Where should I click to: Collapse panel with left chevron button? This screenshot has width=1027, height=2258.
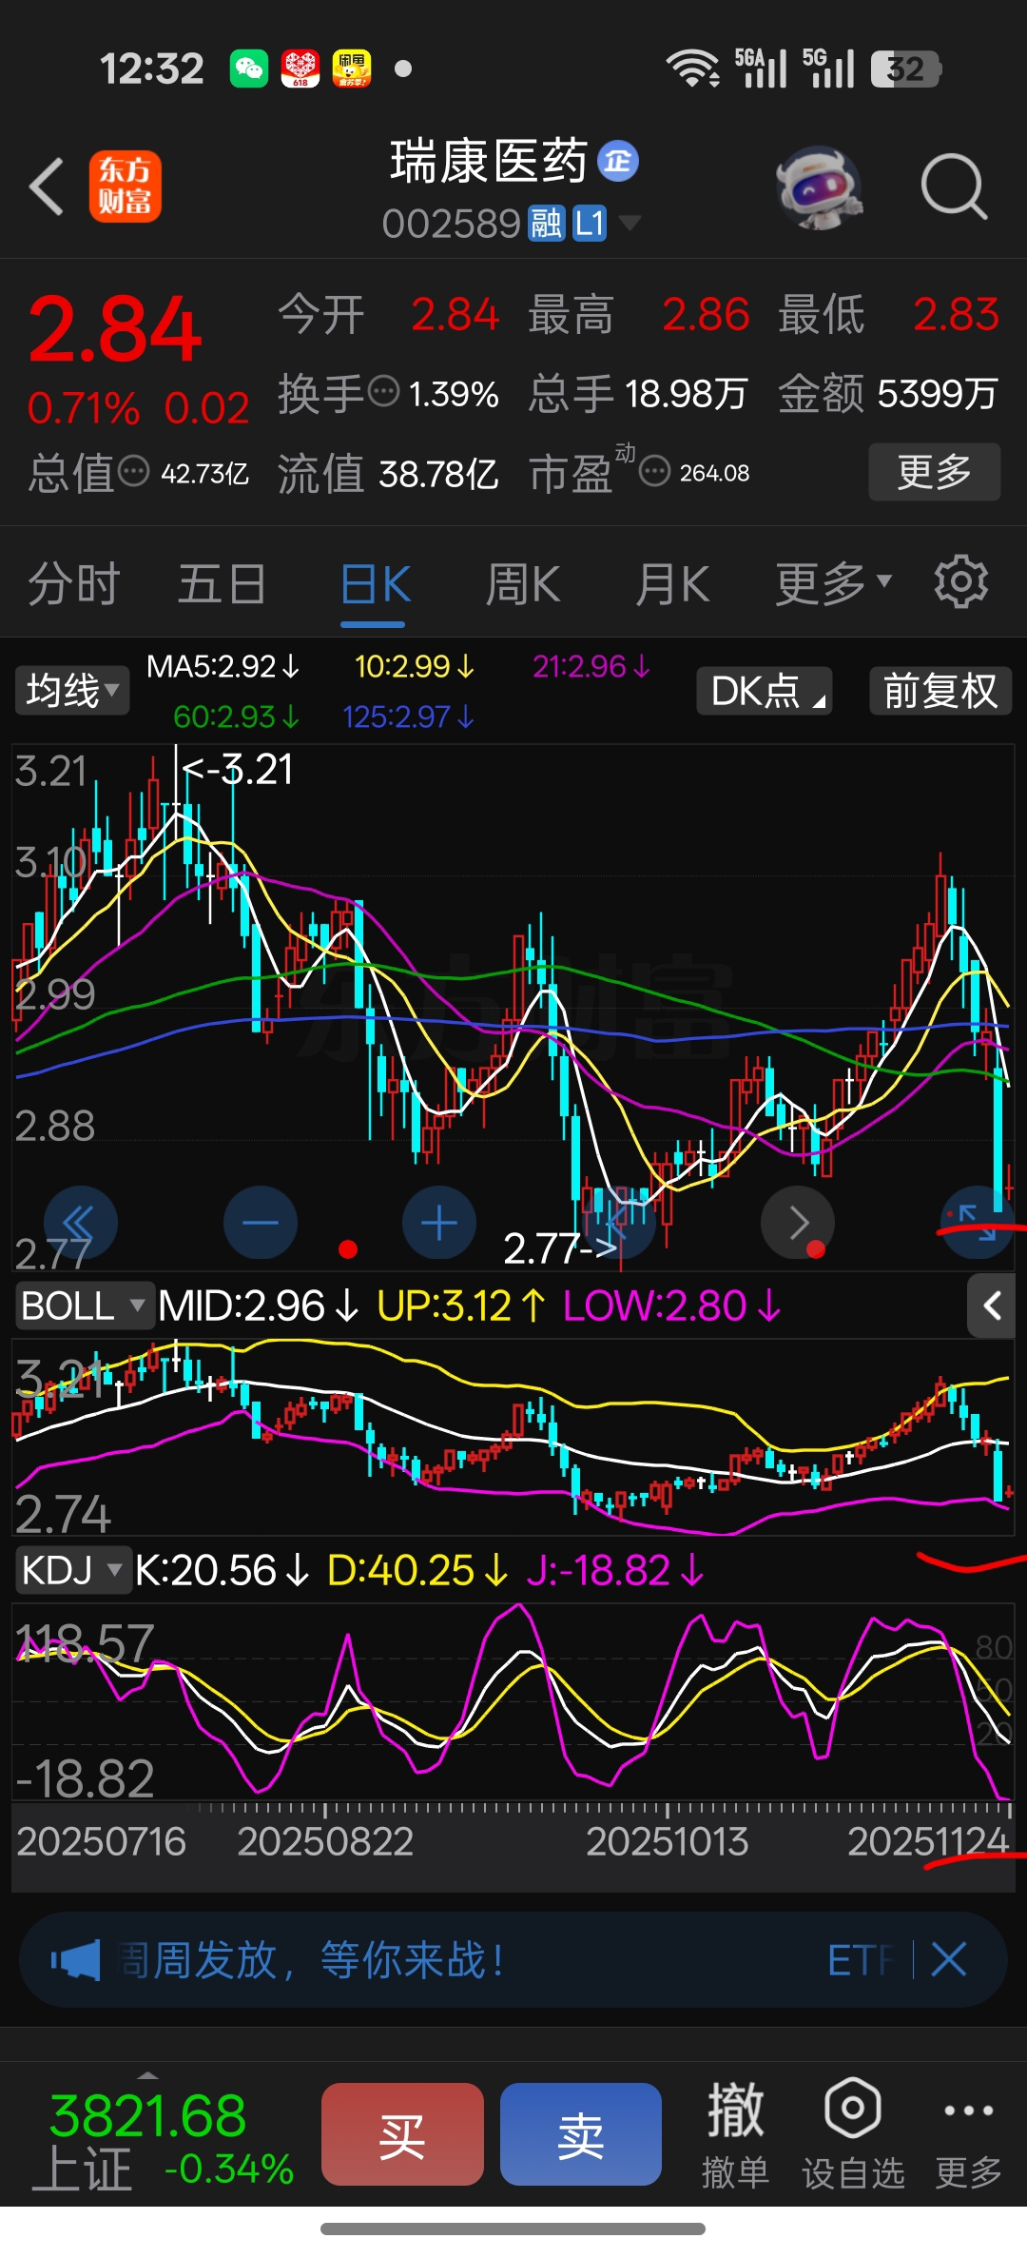(x=992, y=1306)
